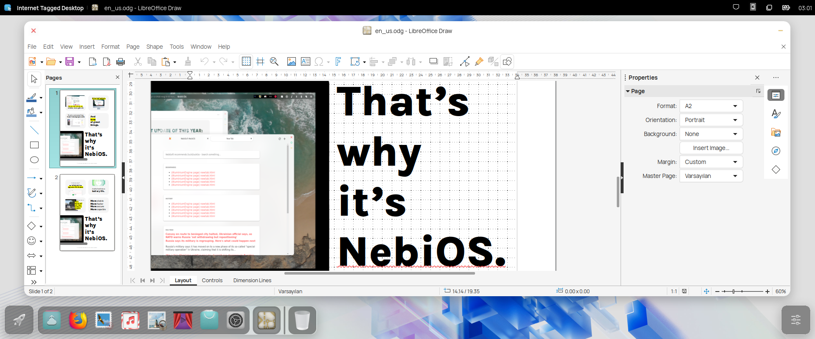Click the Insert Image toolbar icon
Viewport: 815px width, 339px height.
point(291,62)
